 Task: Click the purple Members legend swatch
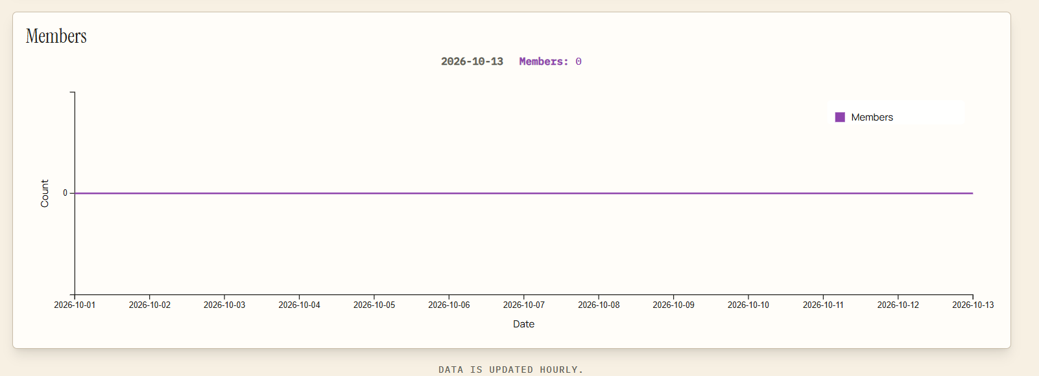pyautogui.click(x=840, y=117)
